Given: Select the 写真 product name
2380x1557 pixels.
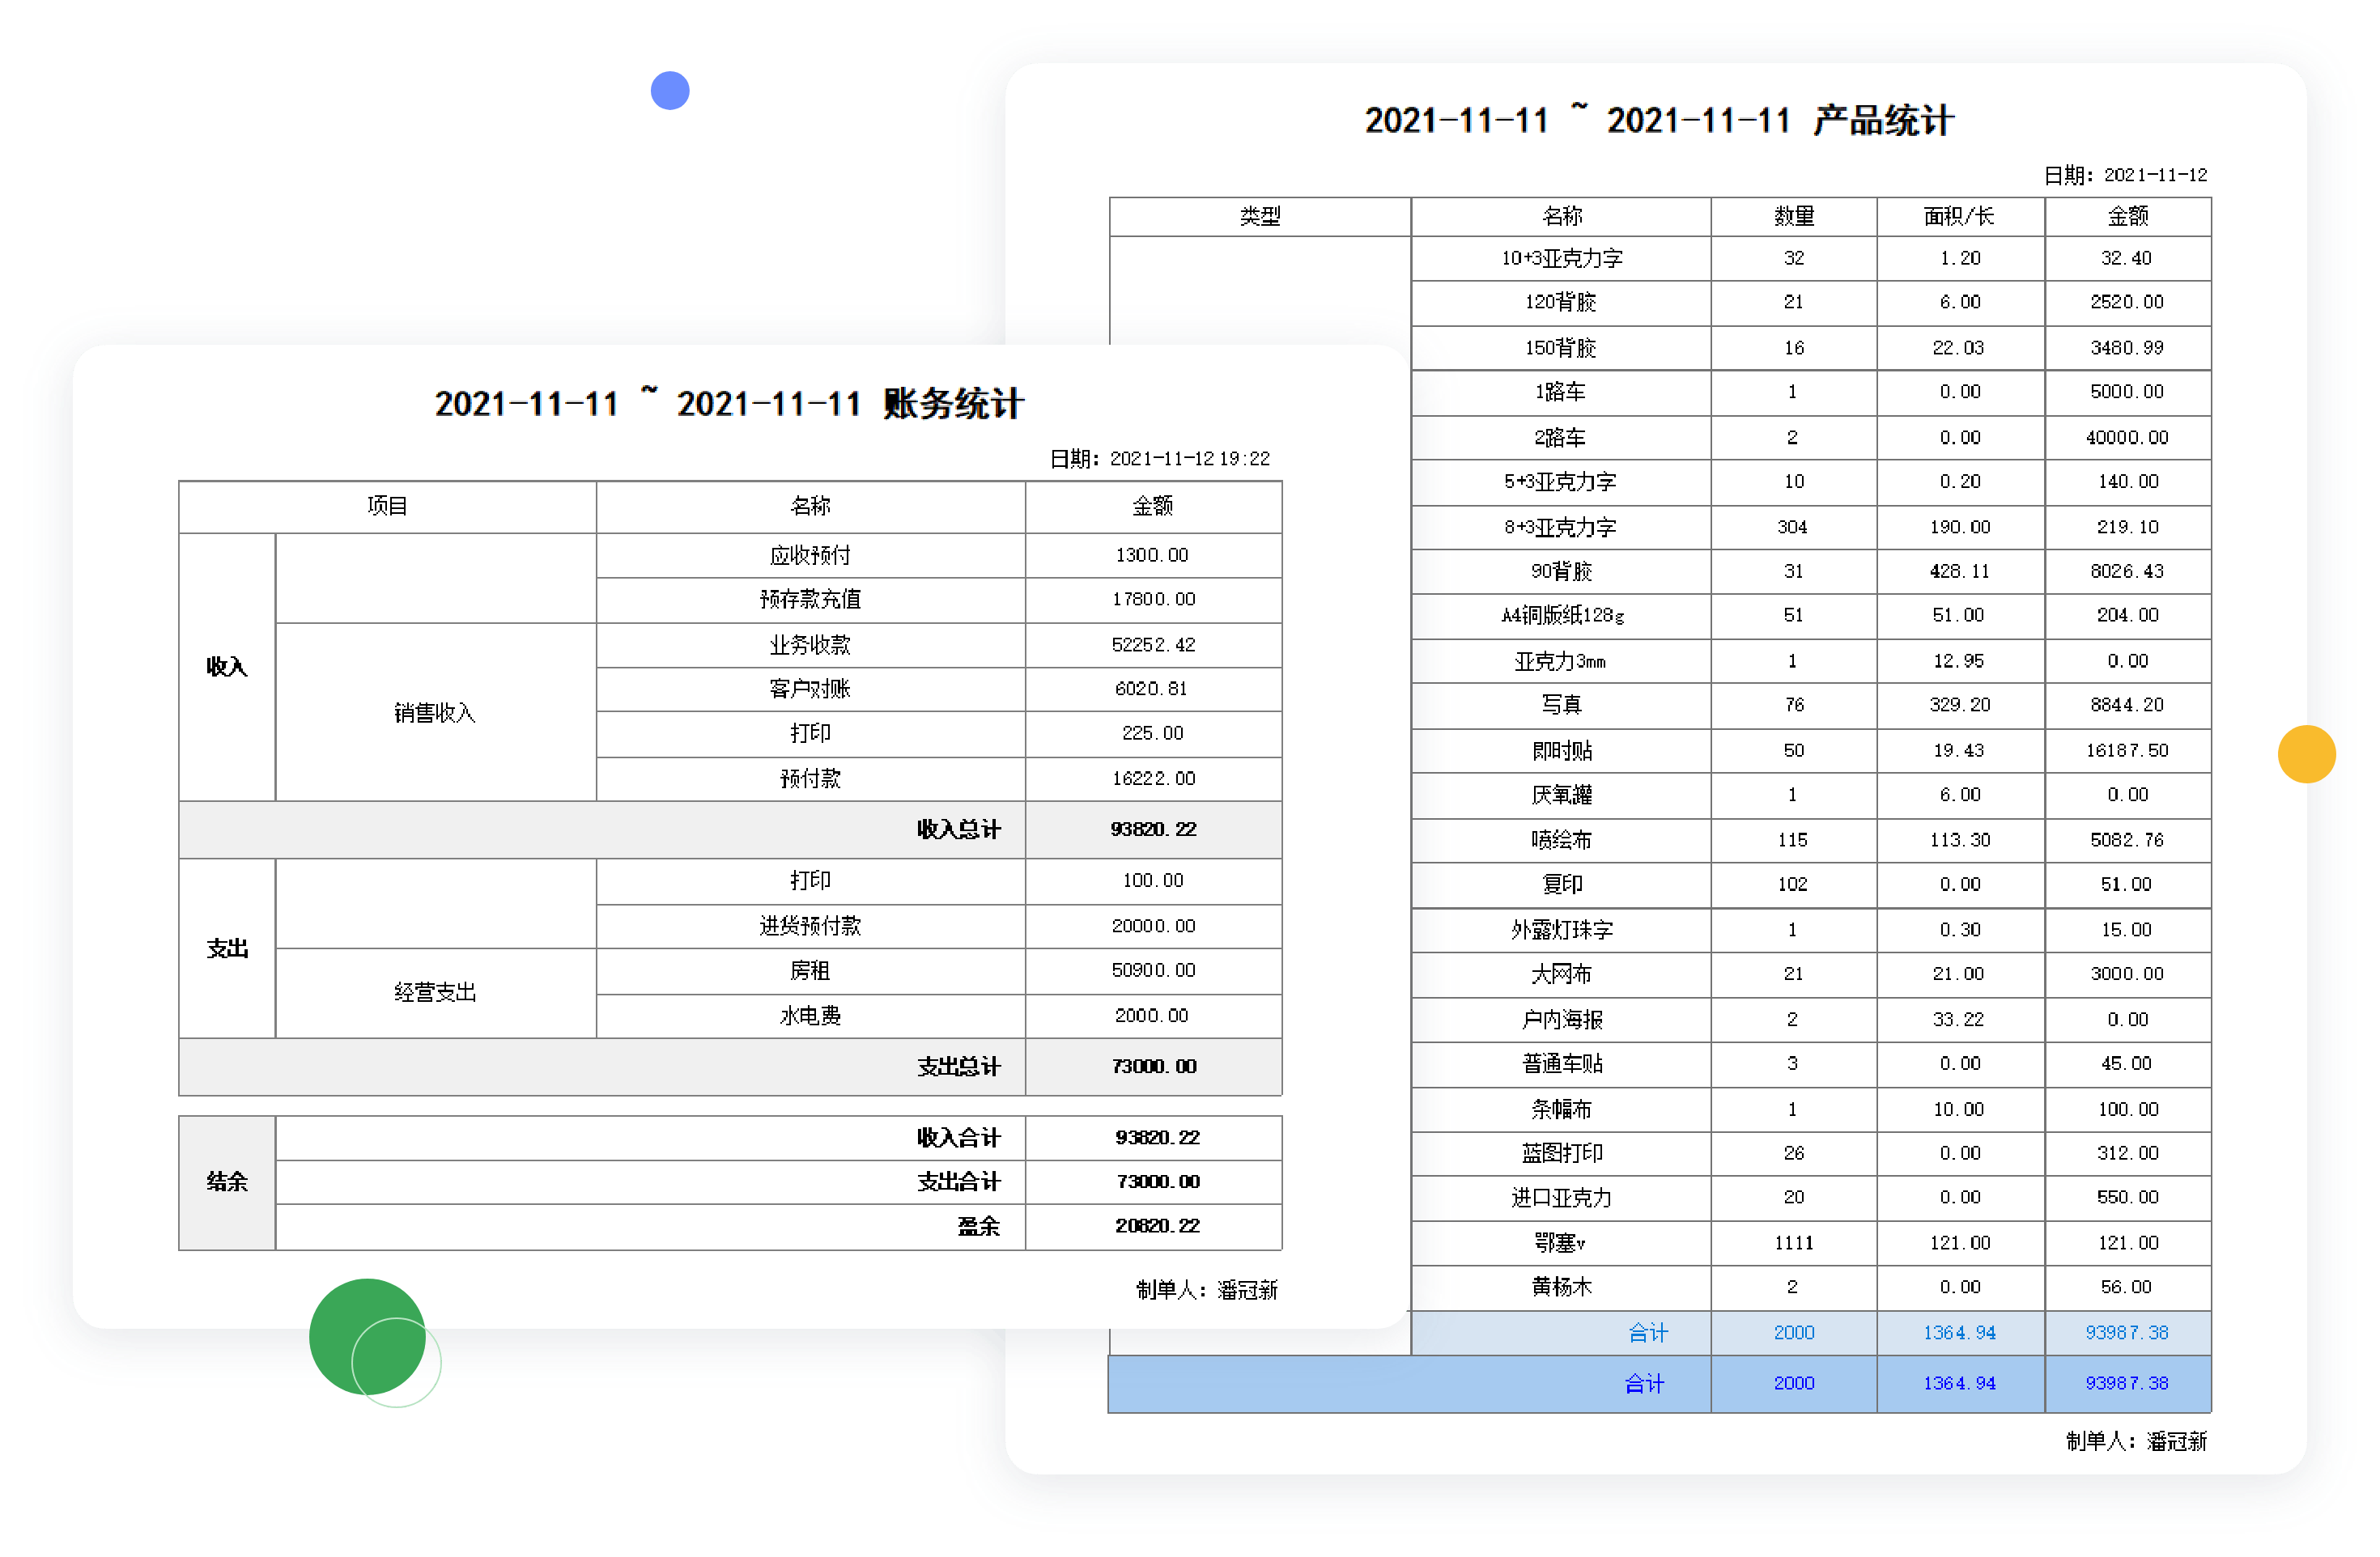Looking at the screenshot, I should point(1561,706).
